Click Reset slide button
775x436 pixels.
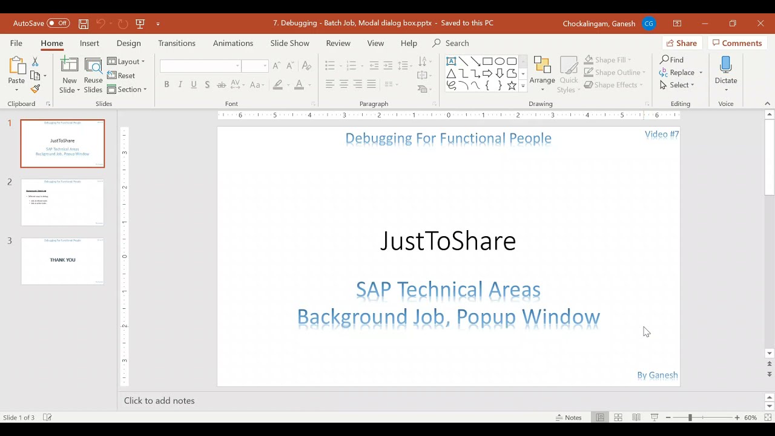coord(122,76)
